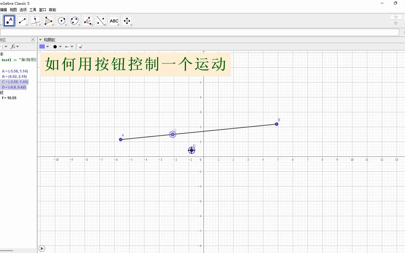This screenshot has height=253, width=405.
Task: Open the 窗口 menu
Action: (x=43, y=10)
